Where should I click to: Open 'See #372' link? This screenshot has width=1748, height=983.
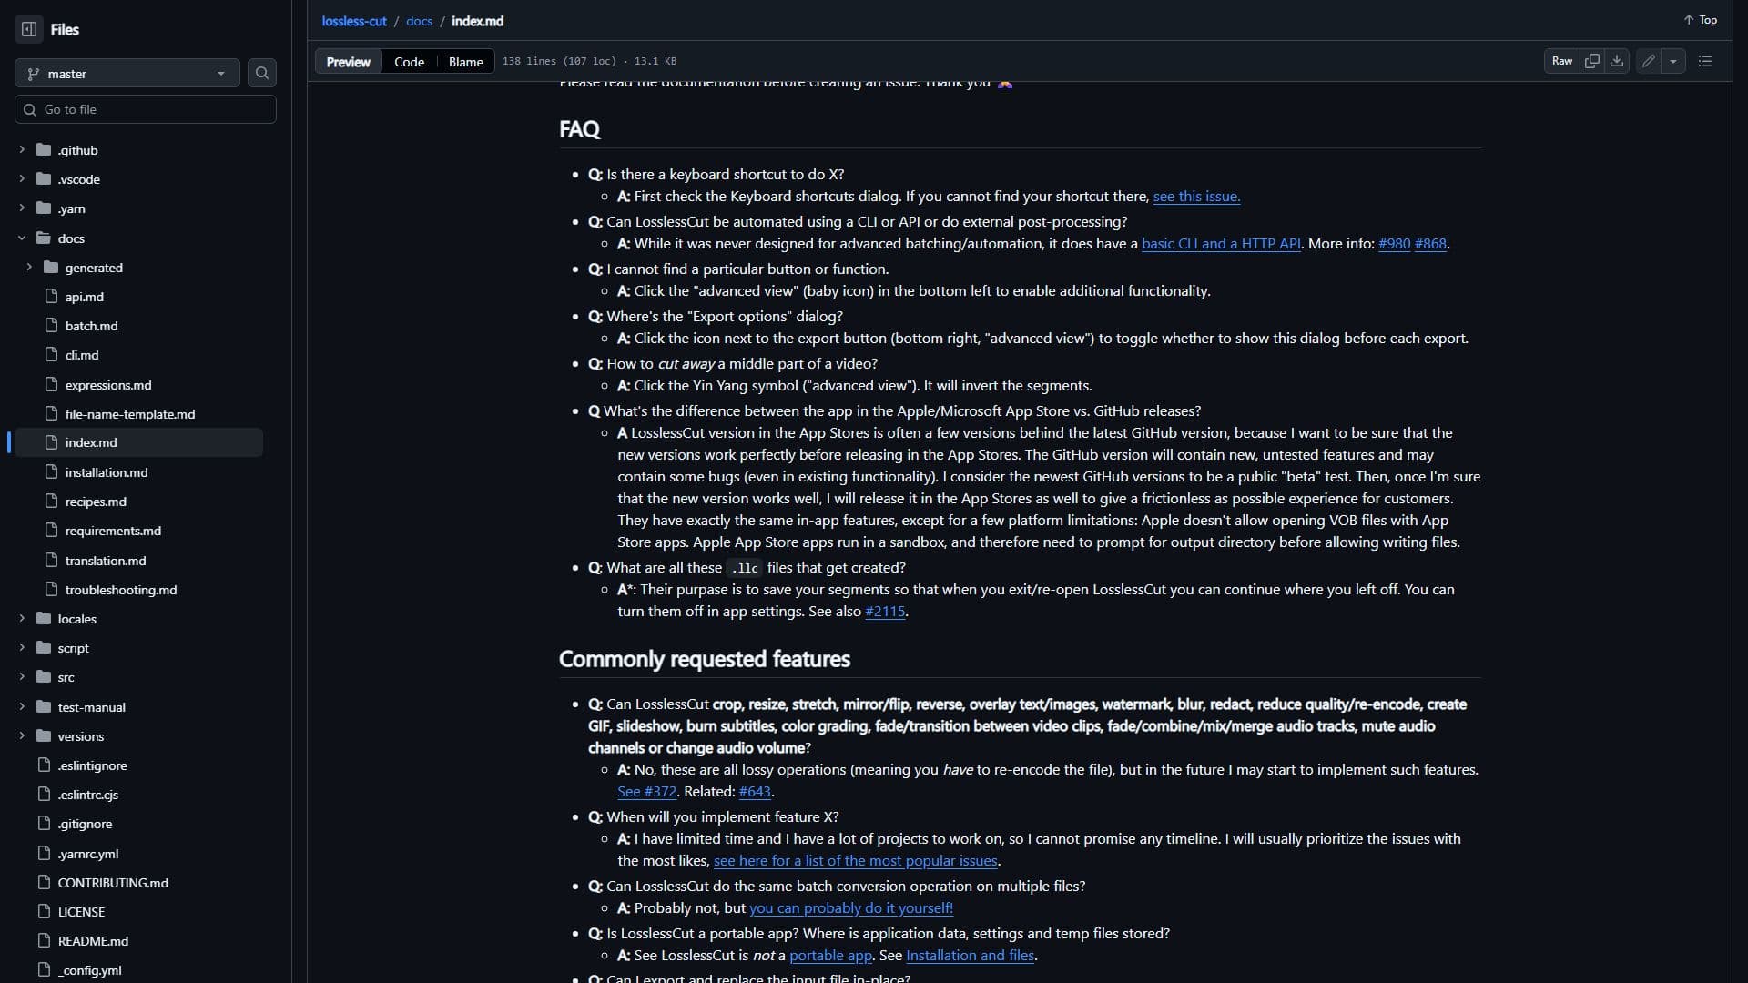(x=646, y=791)
